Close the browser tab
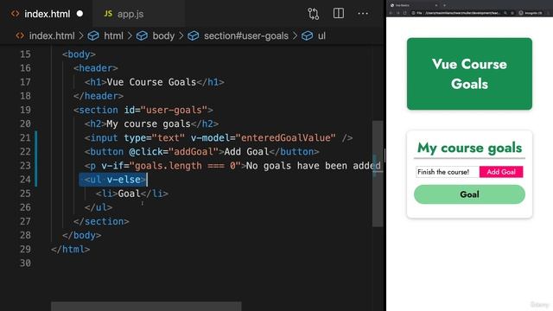The image size is (553, 311). tap(436, 5)
